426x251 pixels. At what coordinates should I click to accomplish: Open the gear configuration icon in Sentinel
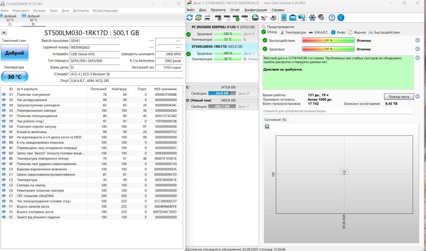312,18
